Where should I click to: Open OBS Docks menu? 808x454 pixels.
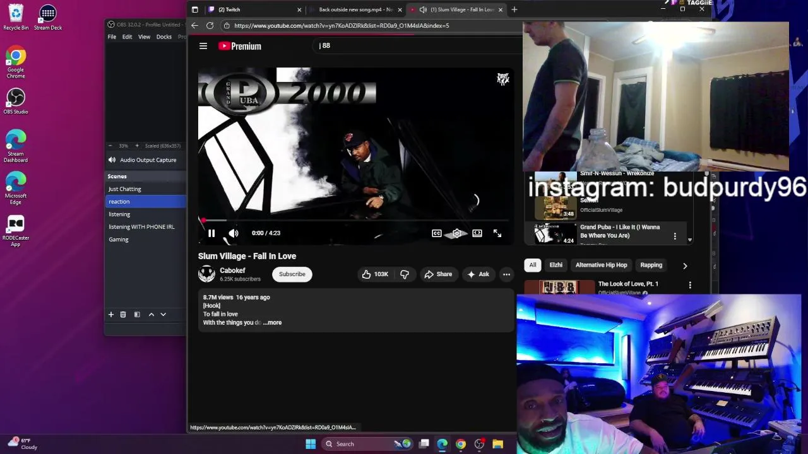[164, 37]
